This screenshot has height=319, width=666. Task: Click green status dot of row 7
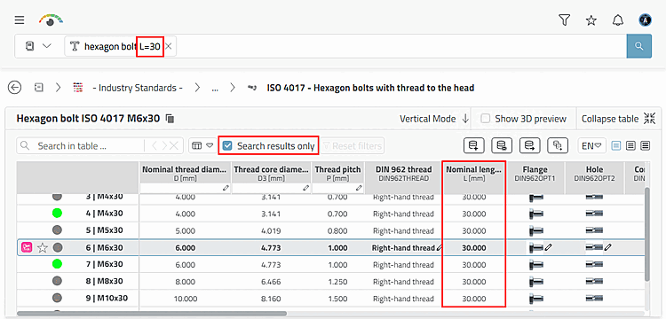57,264
